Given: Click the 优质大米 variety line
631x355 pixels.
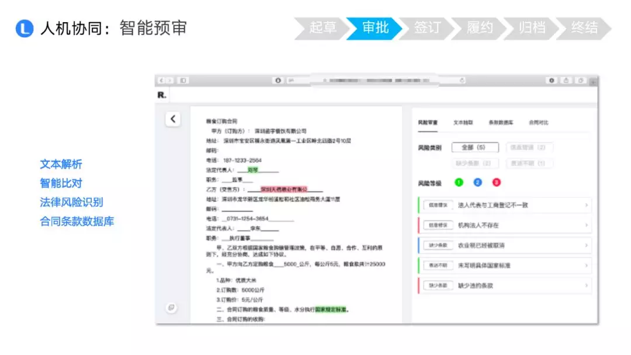Looking at the screenshot, I should pyautogui.click(x=236, y=281).
